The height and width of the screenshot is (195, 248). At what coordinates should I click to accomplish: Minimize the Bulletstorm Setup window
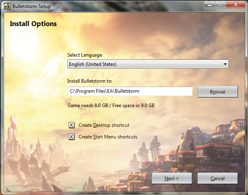coord(210,5)
